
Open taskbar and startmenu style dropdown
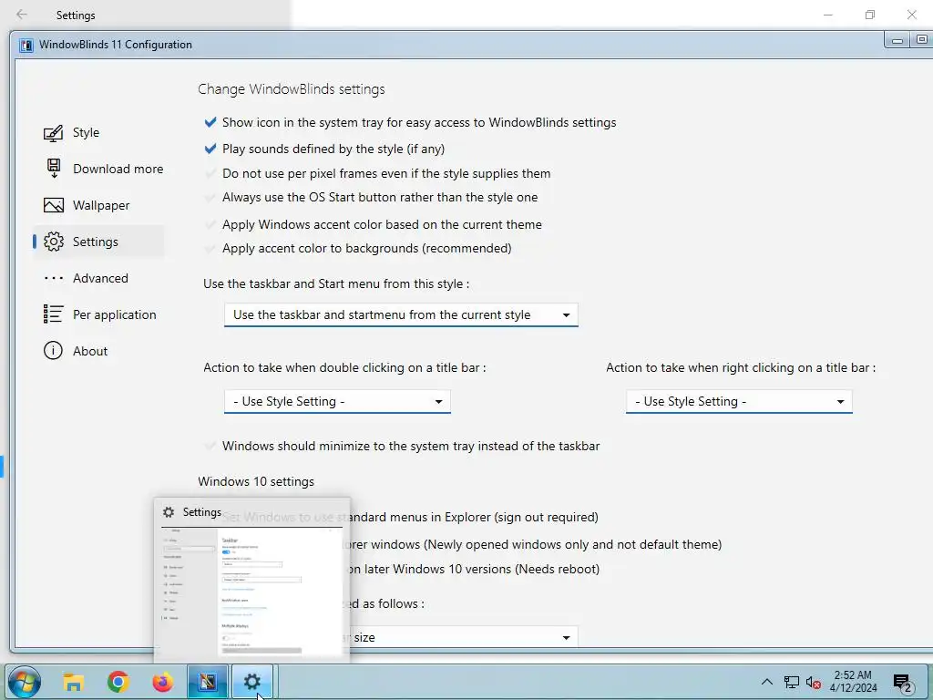401,314
